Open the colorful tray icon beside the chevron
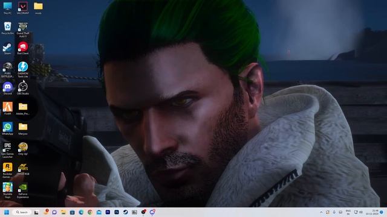The image size is (387, 217). click(x=328, y=212)
